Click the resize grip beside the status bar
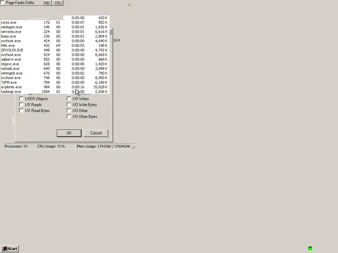 point(133,147)
